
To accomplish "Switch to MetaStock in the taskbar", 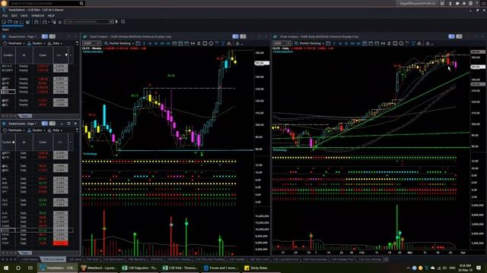I will [99, 268].
